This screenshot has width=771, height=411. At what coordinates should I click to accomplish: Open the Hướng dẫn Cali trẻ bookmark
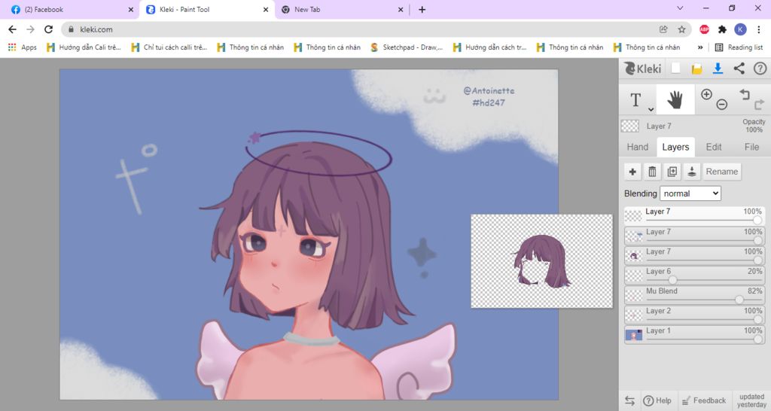coord(84,47)
